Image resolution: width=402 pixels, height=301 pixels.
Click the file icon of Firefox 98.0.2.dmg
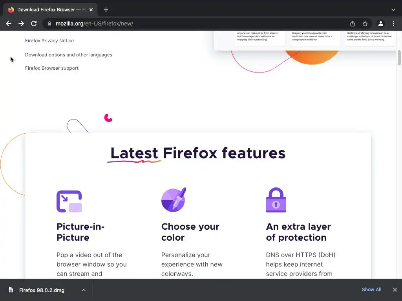click(11, 290)
